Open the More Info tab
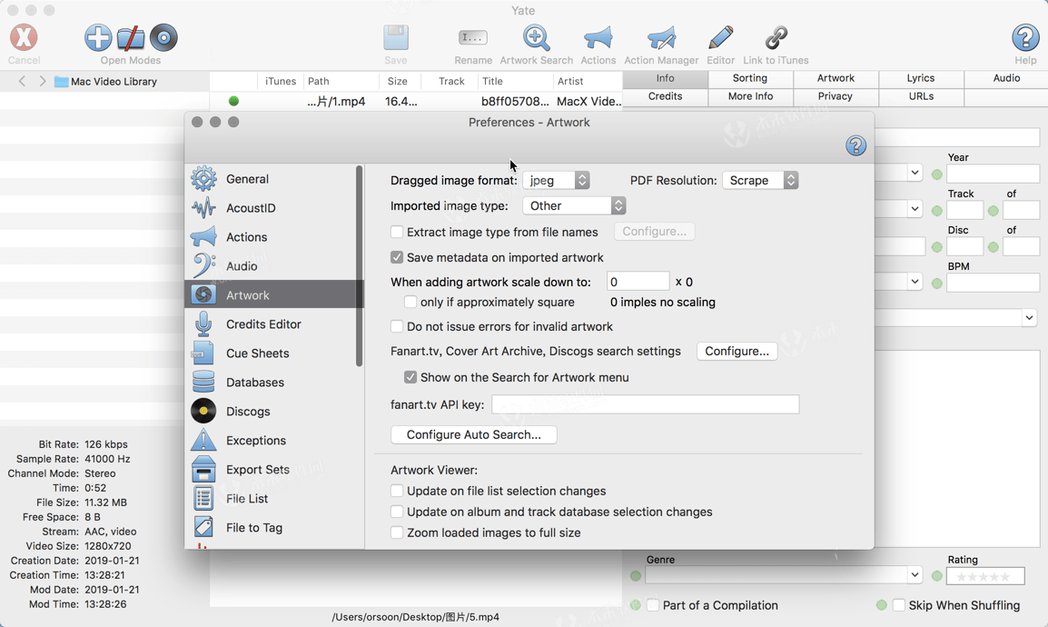Image resolution: width=1048 pixels, height=627 pixels. (x=750, y=96)
